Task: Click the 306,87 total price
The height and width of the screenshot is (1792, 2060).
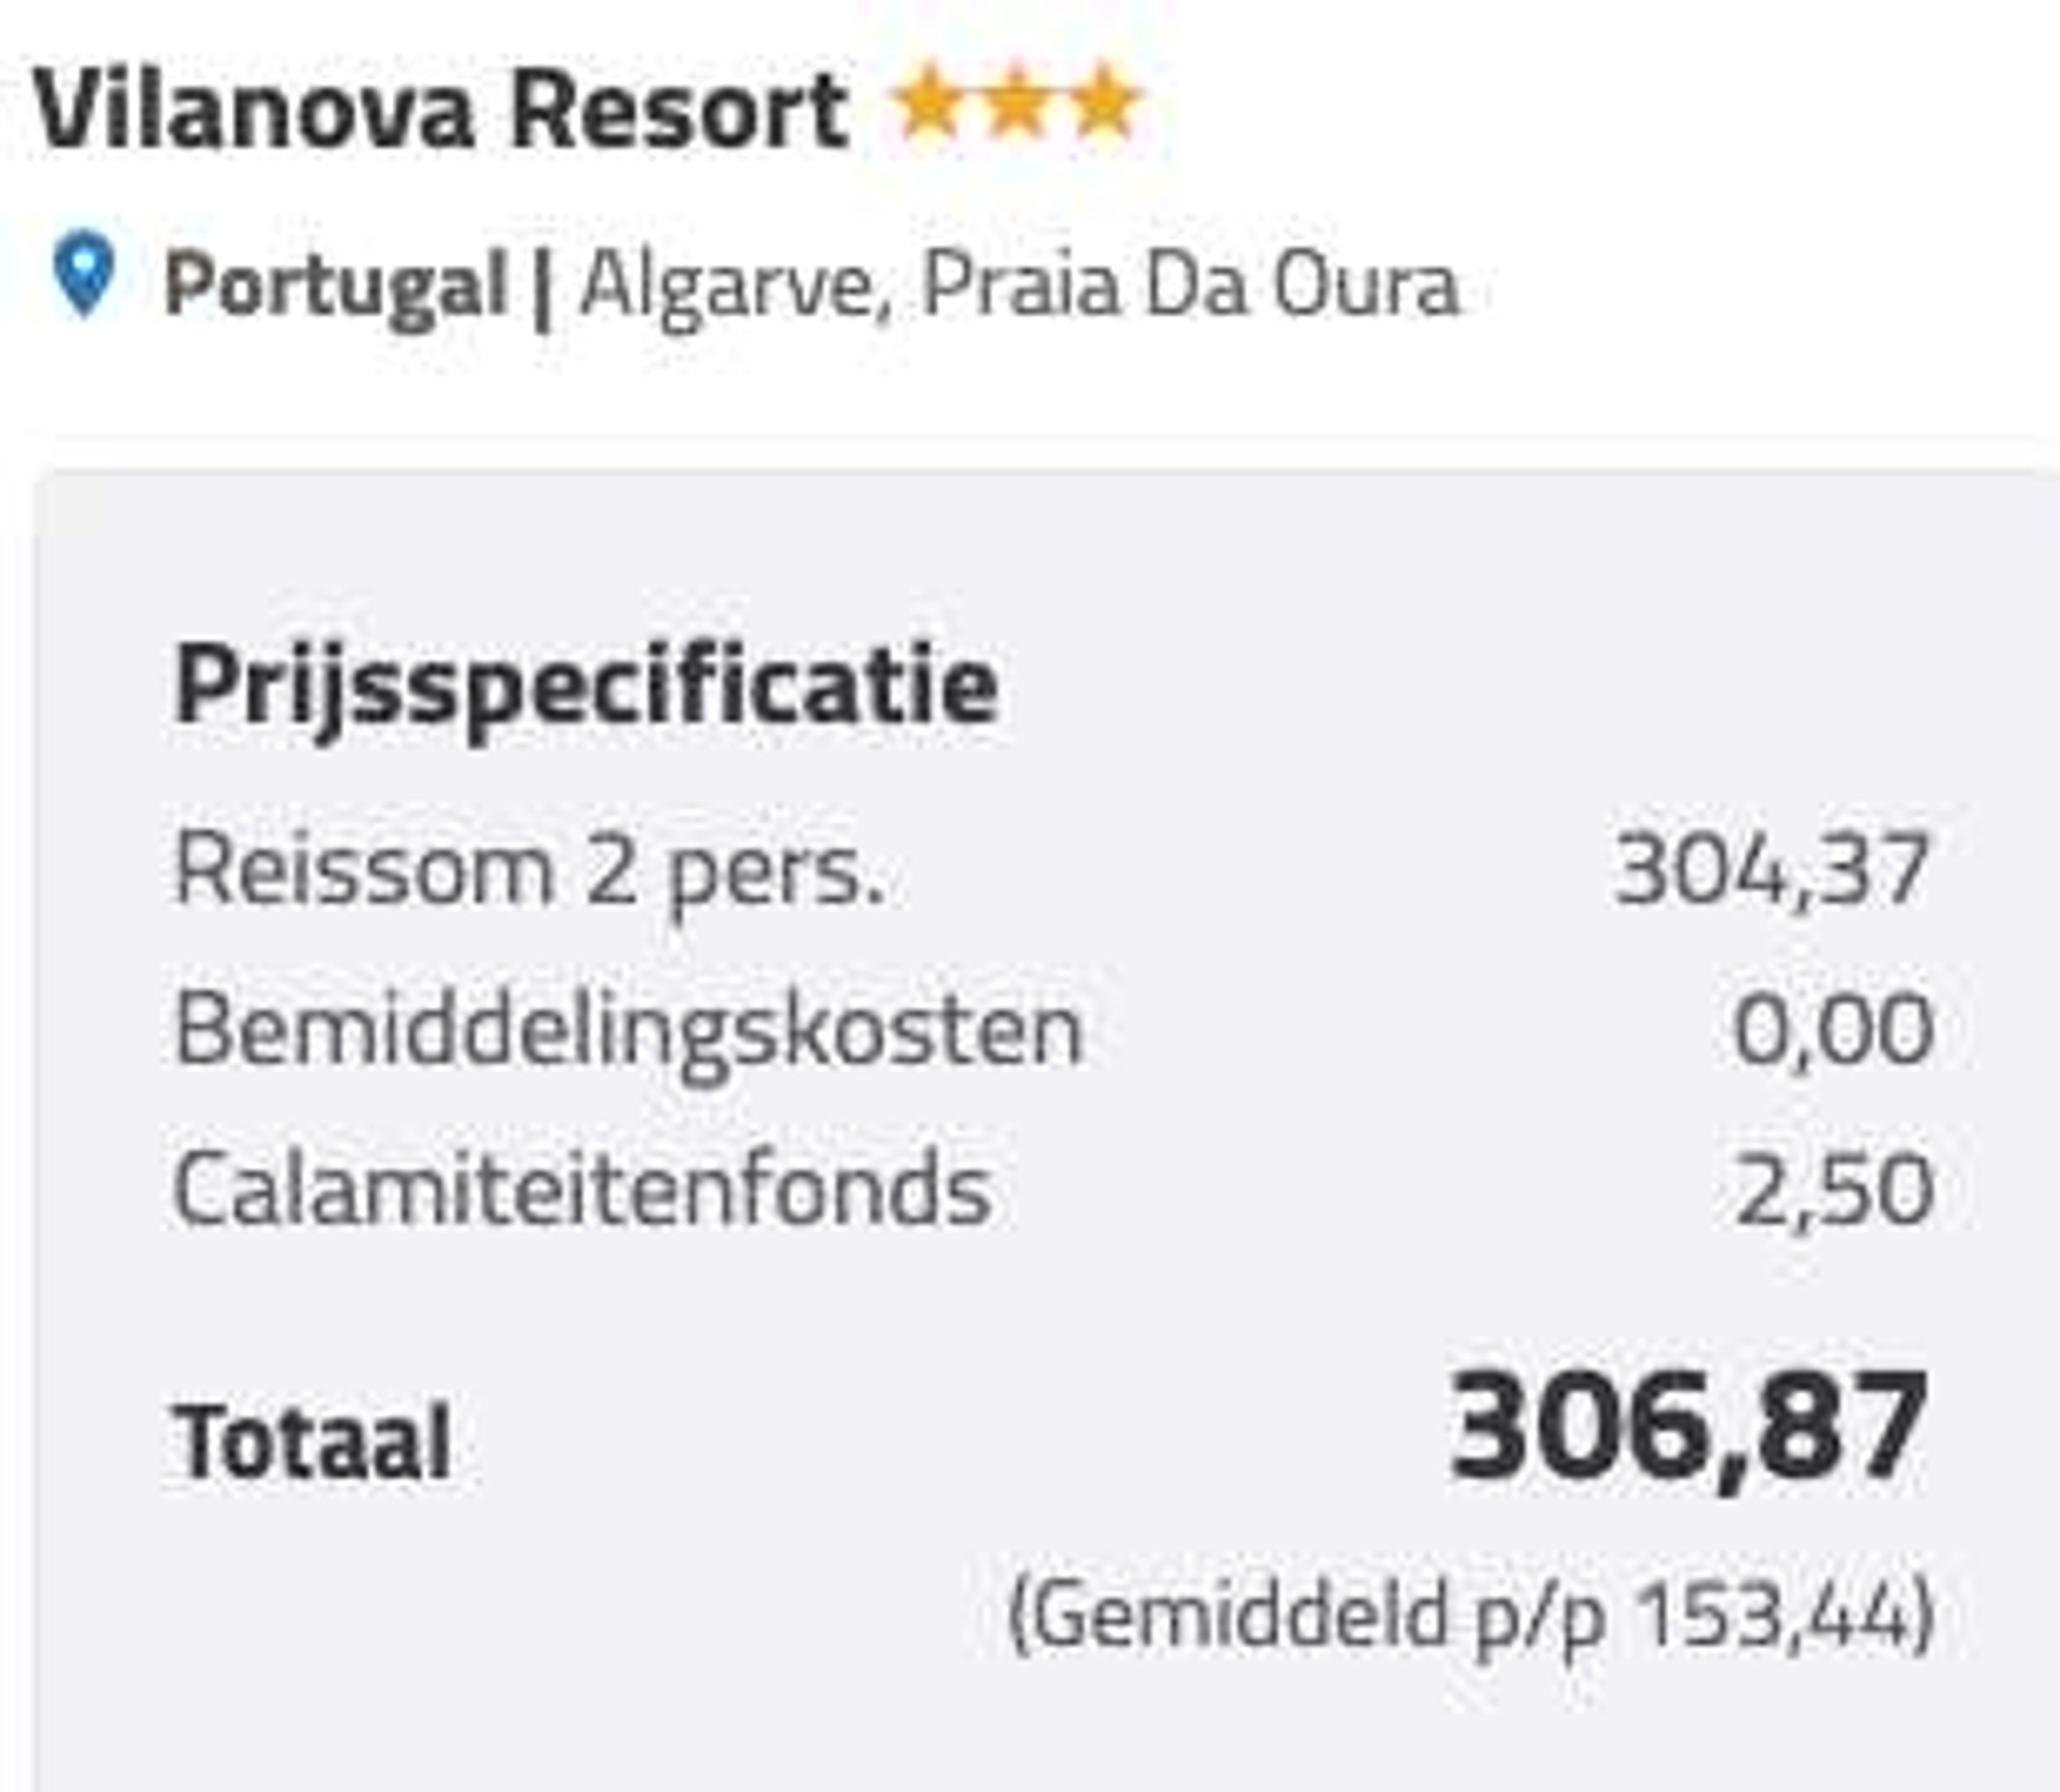Action: point(1689,1429)
